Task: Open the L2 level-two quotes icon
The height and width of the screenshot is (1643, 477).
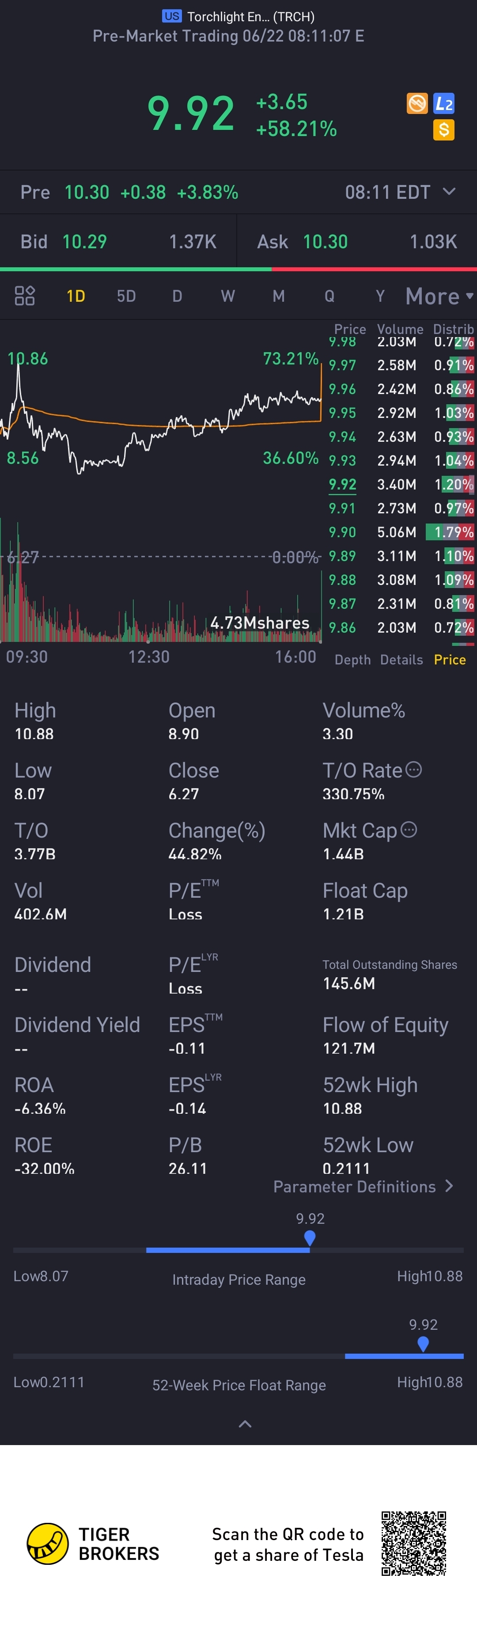Action: (x=444, y=103)
